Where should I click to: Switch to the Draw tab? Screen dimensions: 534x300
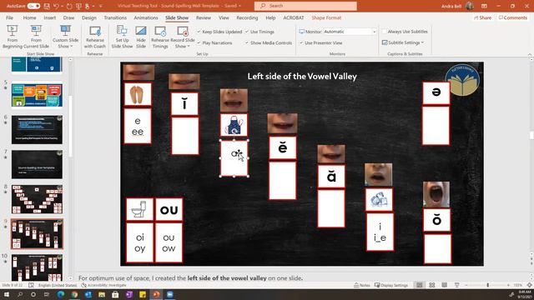point(68,17)
